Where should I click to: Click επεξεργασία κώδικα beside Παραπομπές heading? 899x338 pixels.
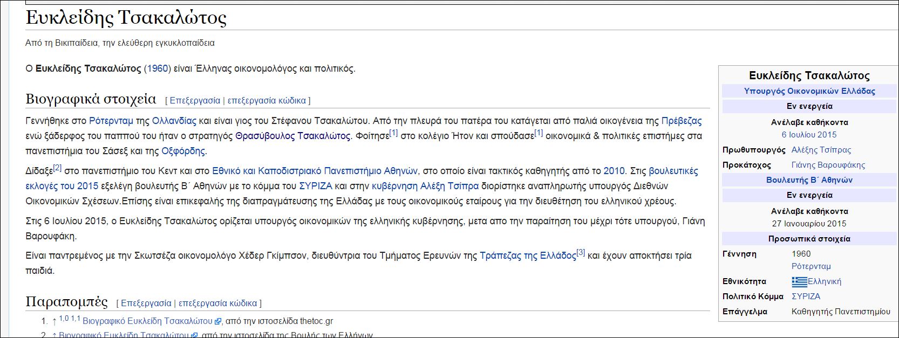point(217,303)
